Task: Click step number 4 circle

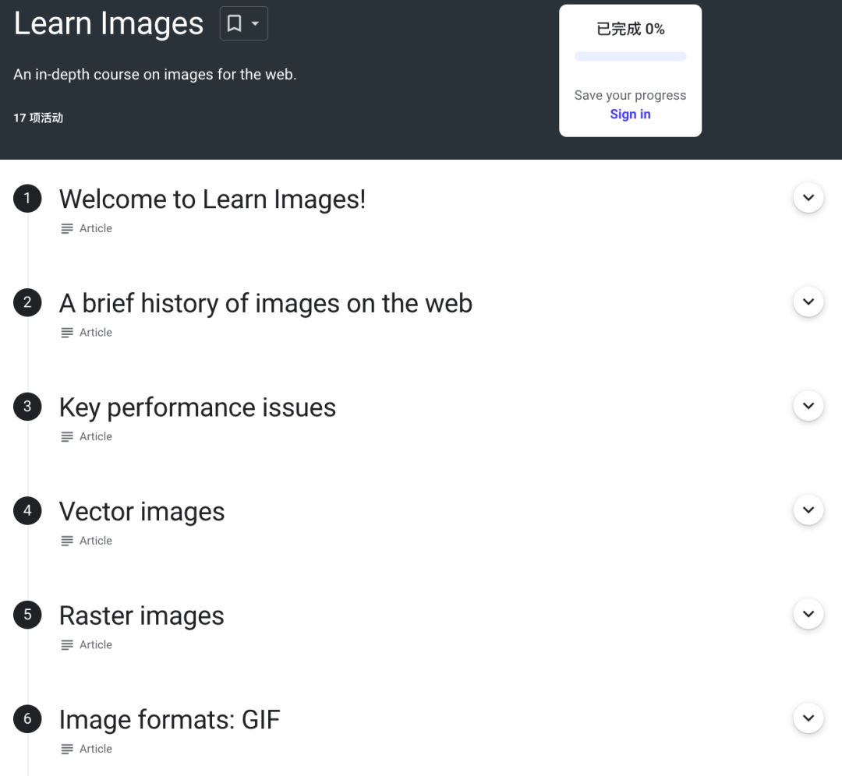Action: coord(27,511)
